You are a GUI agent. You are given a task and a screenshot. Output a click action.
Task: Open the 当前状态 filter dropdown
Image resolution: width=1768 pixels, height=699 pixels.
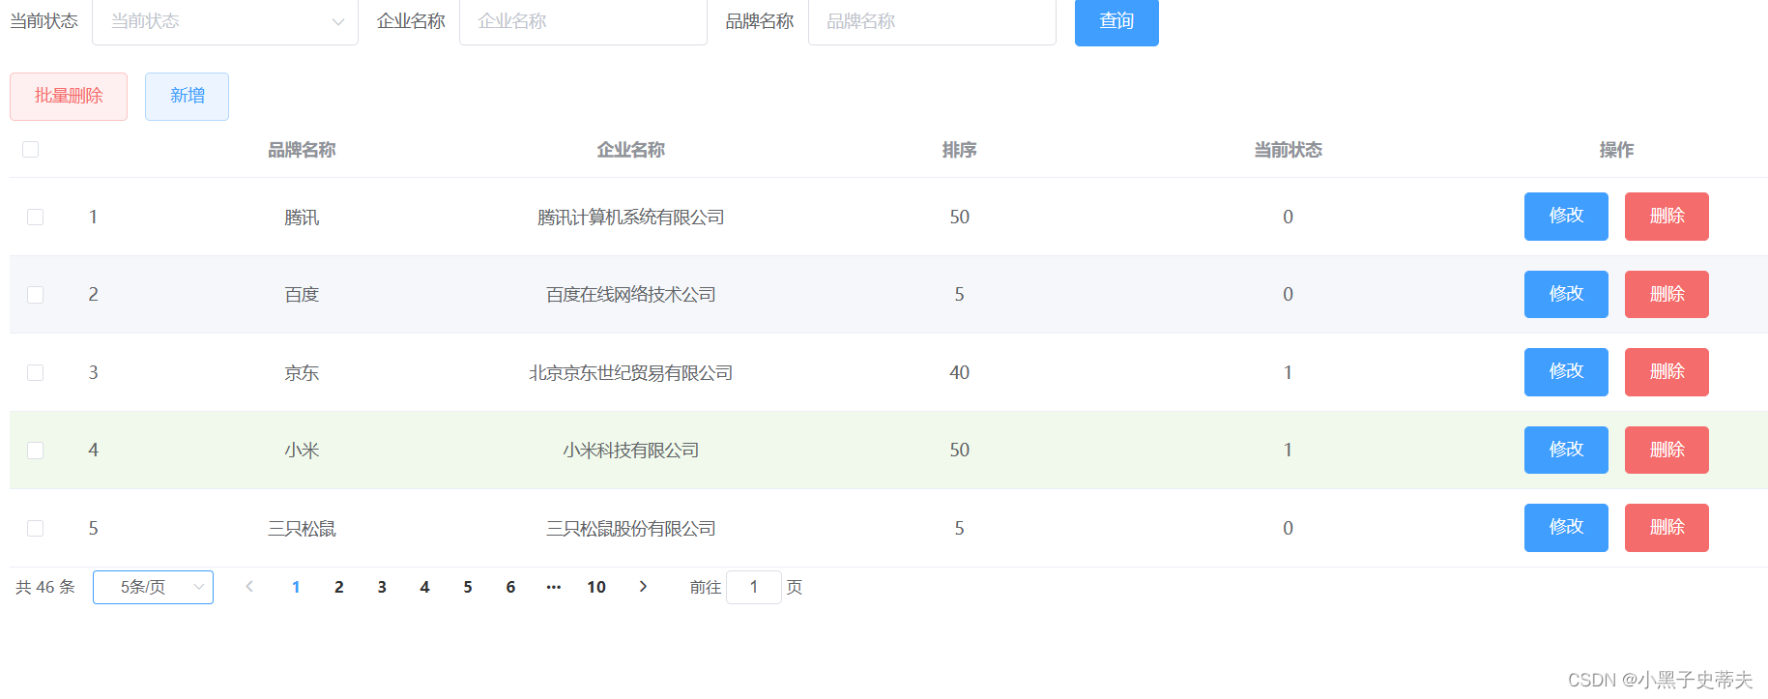click(225, 21)
